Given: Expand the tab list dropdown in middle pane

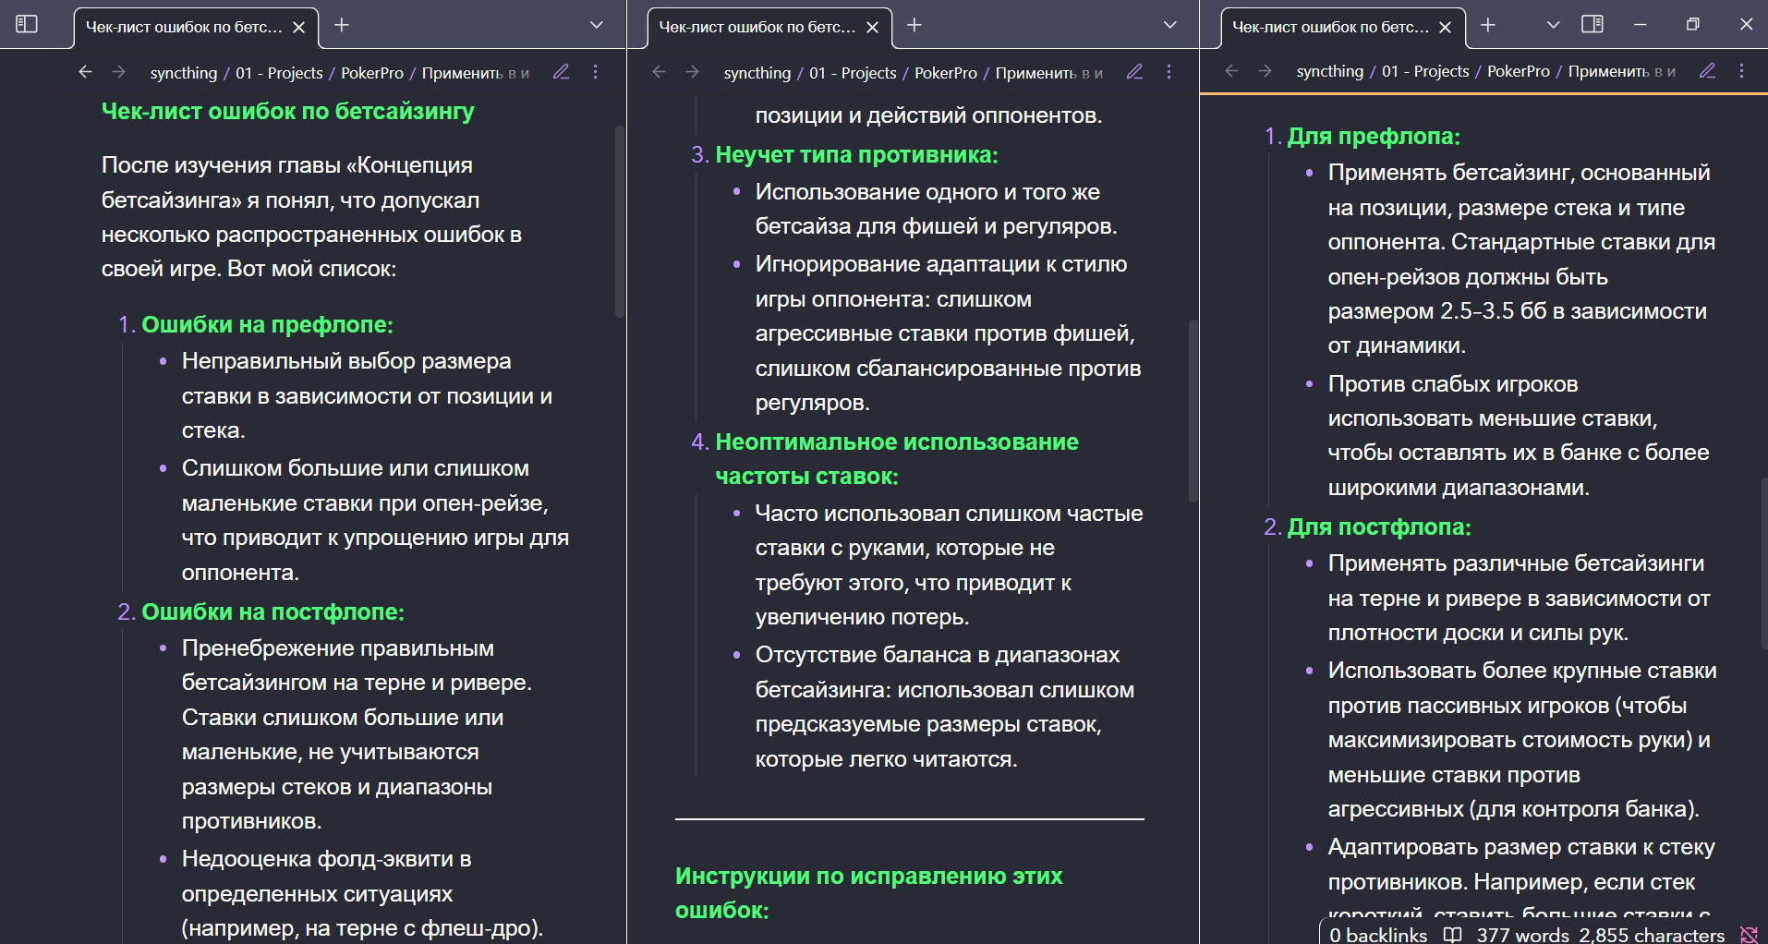Looking at the screenshot, I should [x=1170, y=25].
